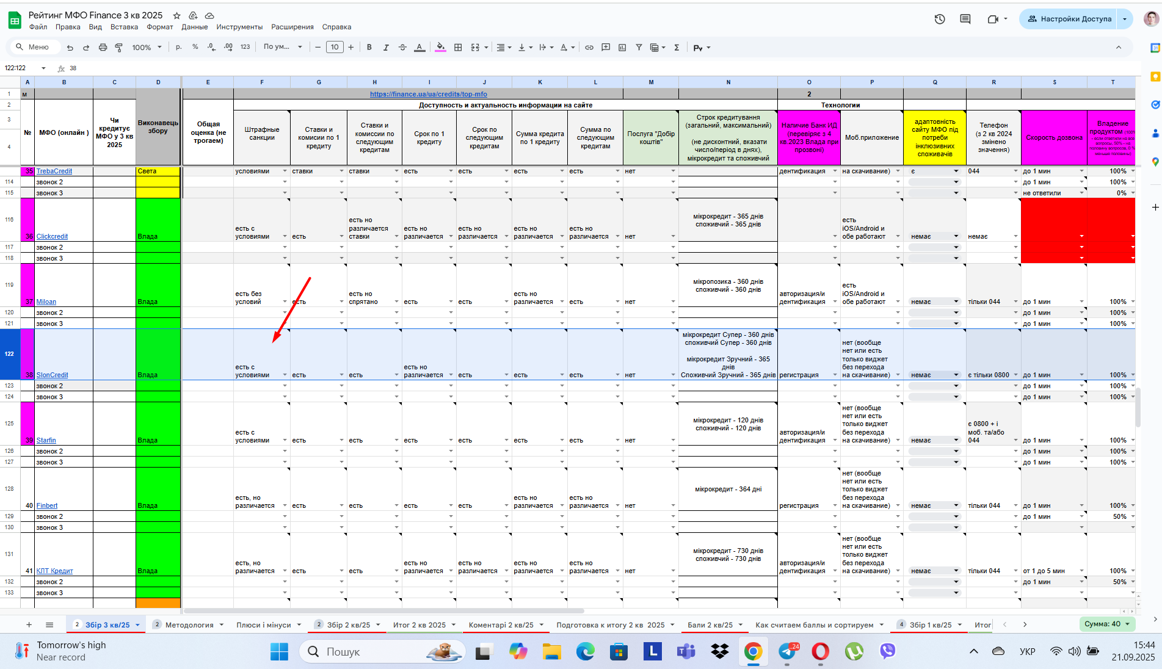
Task: Switch to Итог 2 кв 2025 tab
Action: click(419, 624)
